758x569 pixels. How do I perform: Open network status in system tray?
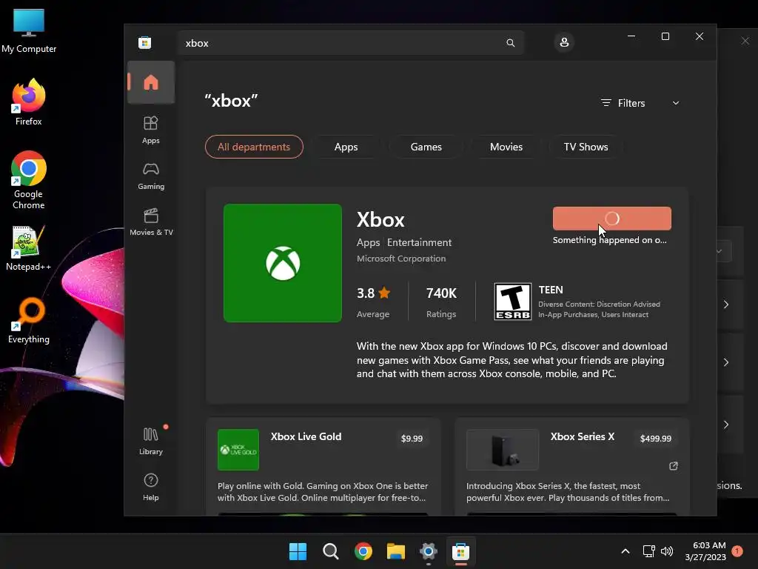pos(648,551)
